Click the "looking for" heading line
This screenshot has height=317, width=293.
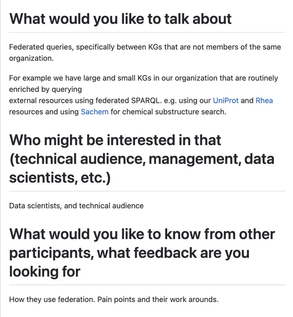click(x=45, y=271)
